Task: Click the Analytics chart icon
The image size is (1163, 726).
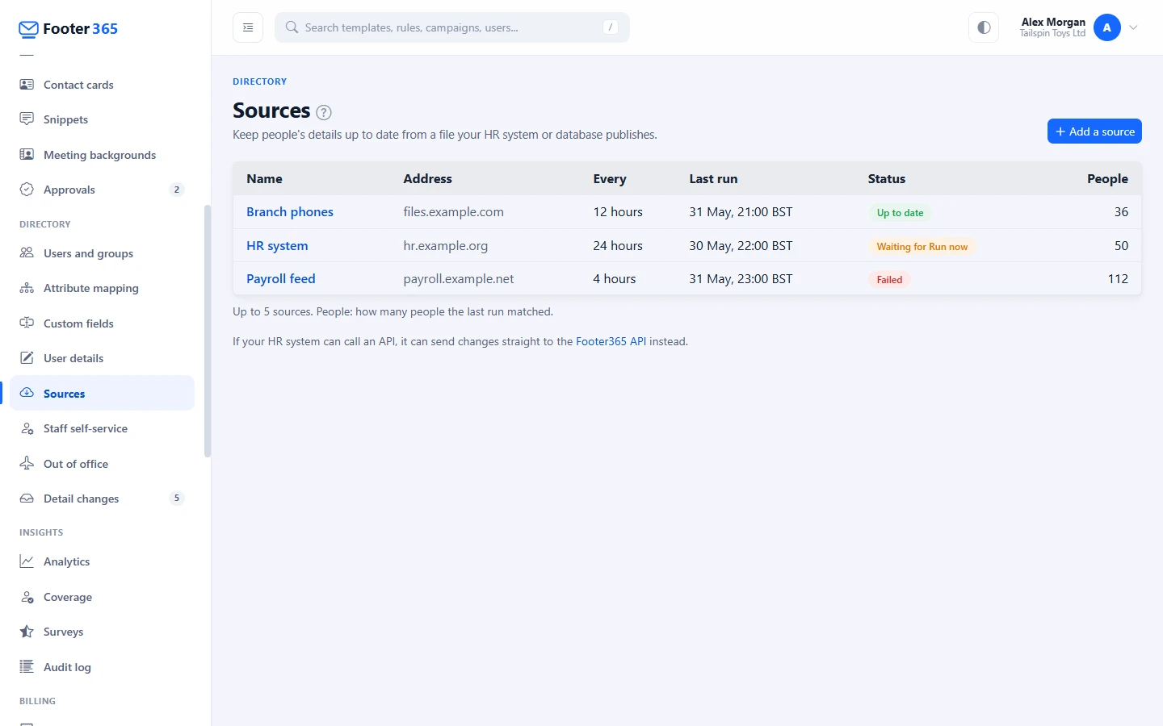Action: 27,561
